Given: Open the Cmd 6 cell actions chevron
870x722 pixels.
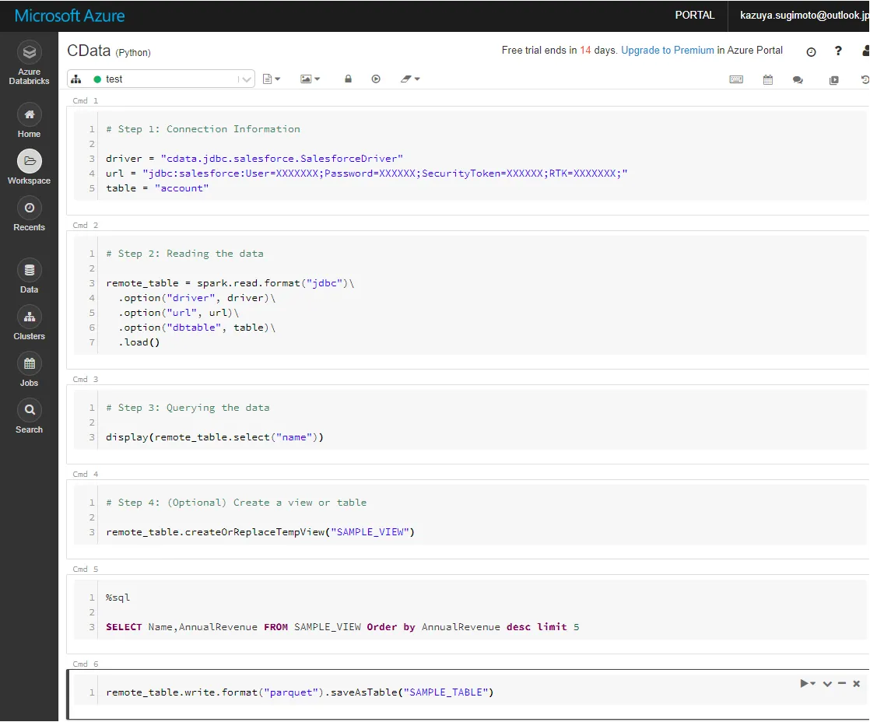Looking at the screenshot, I should click(826, 683).
